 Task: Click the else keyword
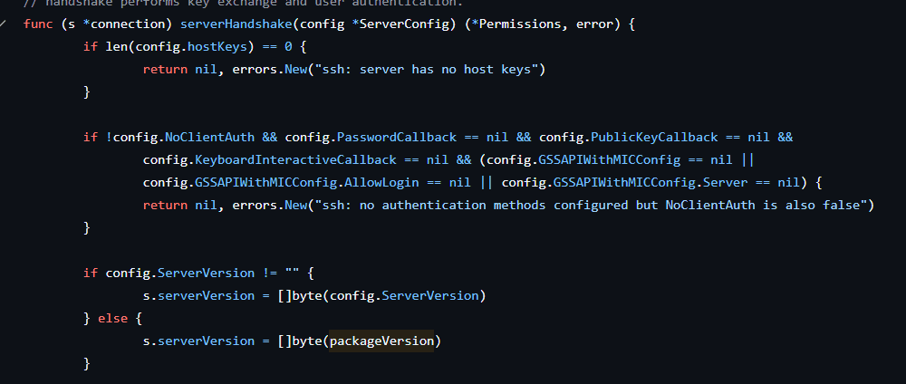point(112,318)
